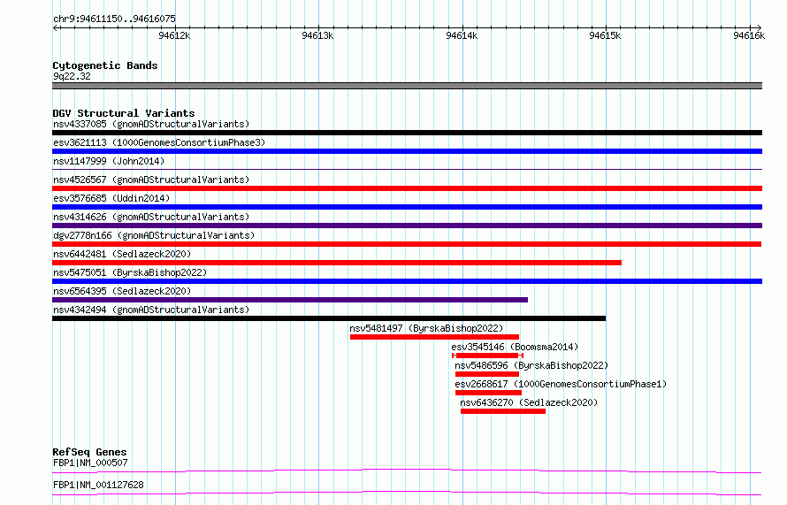Select the 9q22.32 band label

click(72, 76)
